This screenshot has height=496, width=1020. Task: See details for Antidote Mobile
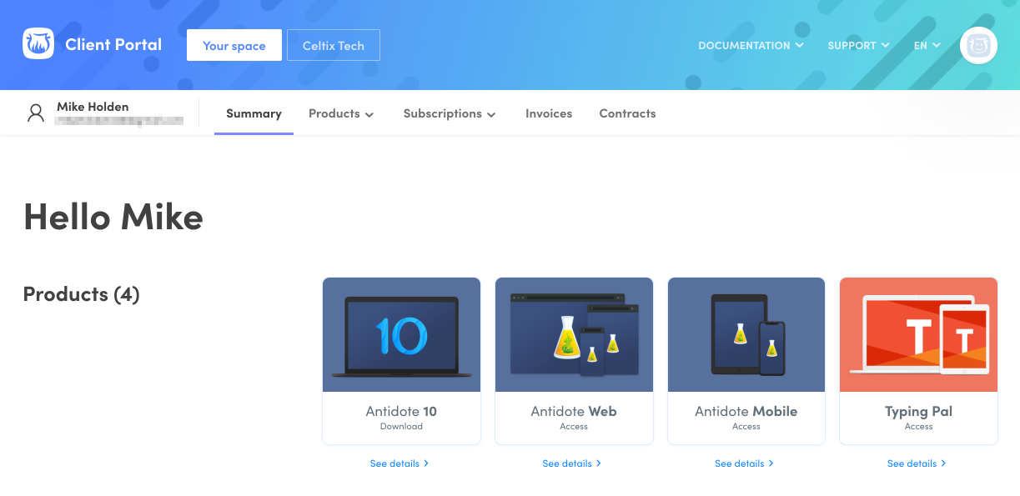coord(744,463)
